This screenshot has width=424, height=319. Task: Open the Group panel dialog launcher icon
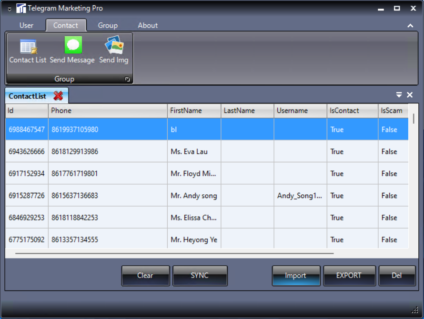(127, 80)
